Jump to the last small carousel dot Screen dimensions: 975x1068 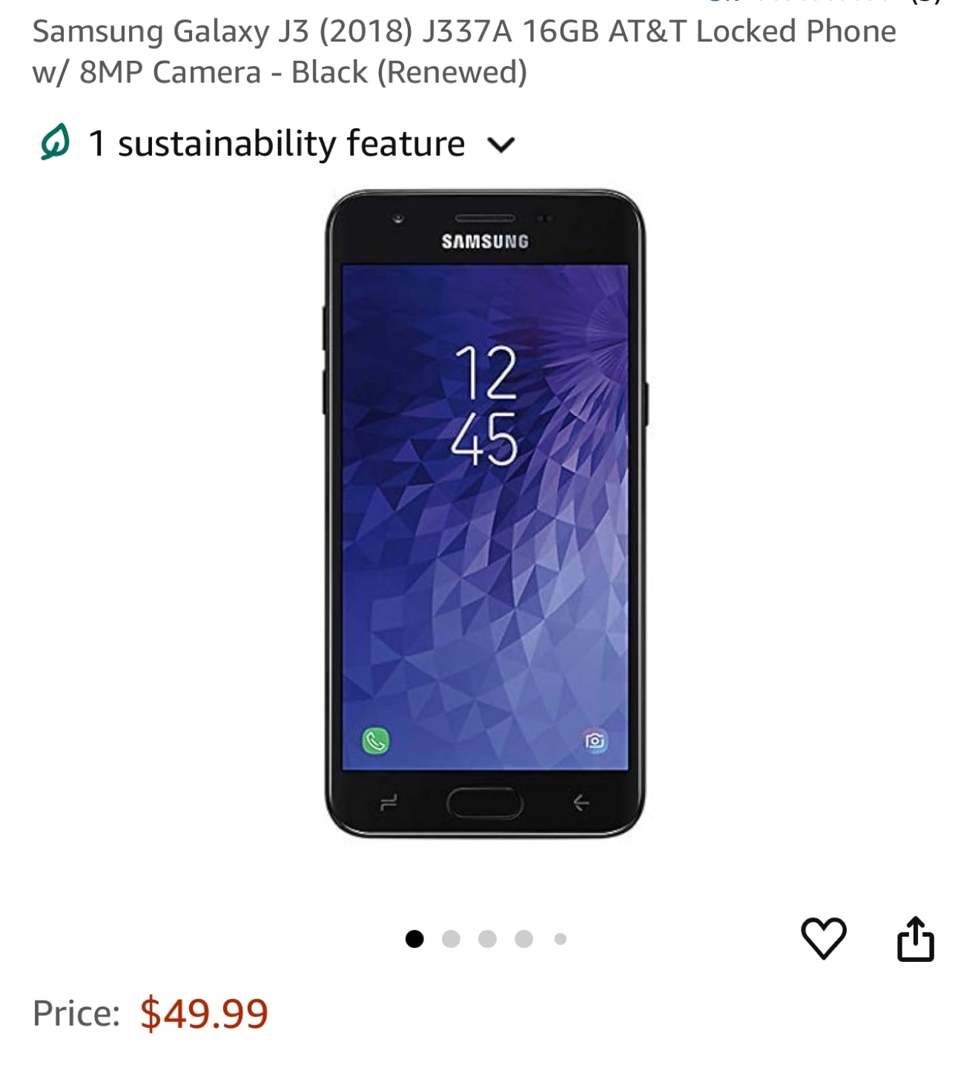click(x=561, y=939)
